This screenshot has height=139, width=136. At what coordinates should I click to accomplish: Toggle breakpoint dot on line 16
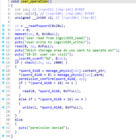click(3, 63)
